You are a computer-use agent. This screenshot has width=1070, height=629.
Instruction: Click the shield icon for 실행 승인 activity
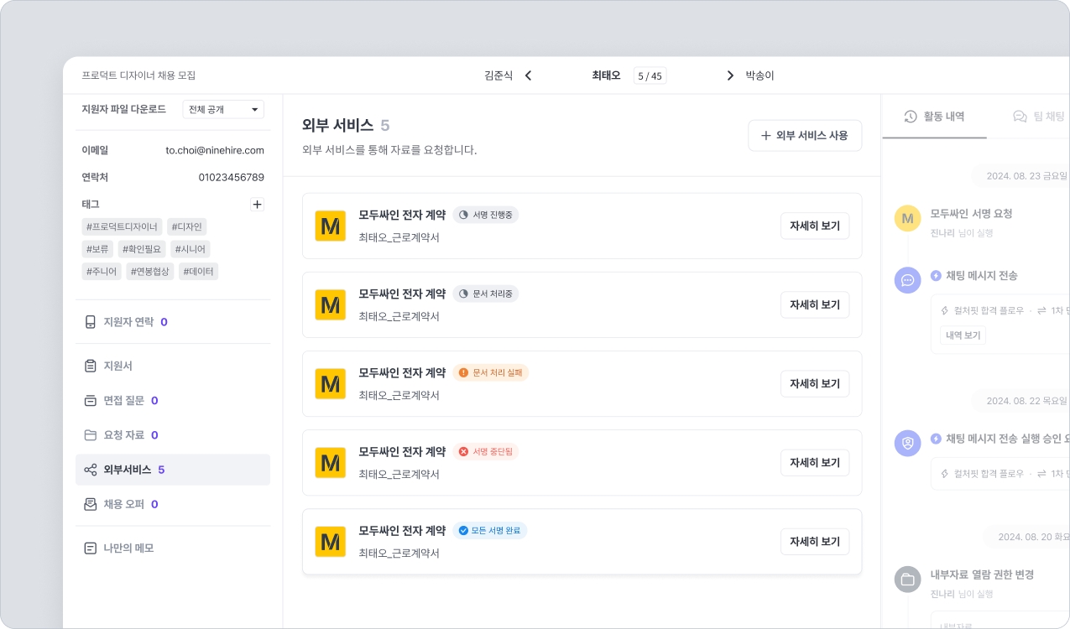[907, 443]
